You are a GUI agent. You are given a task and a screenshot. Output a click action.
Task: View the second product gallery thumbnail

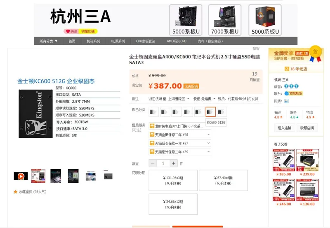(38, 176)
